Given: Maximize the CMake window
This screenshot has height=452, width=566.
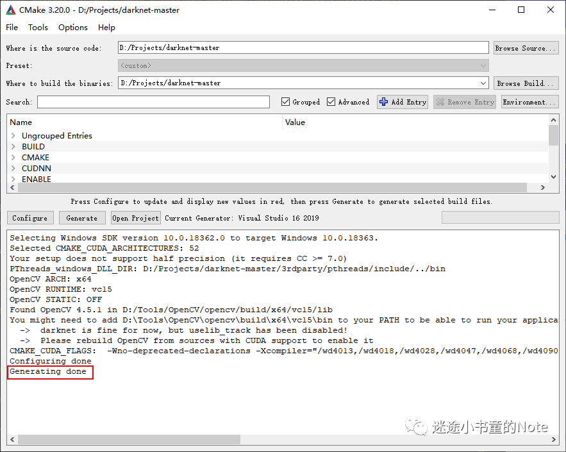Looking at the screenshot, I should pyautogui.click(x=521, y=10).
